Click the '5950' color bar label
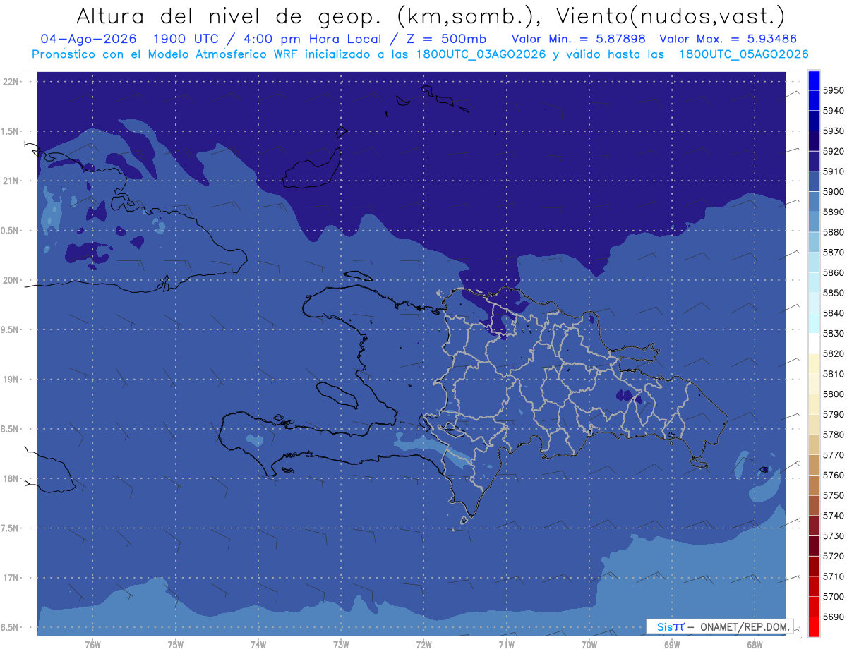The width and height of the screenshot is (847, 654). coord(834,90)
